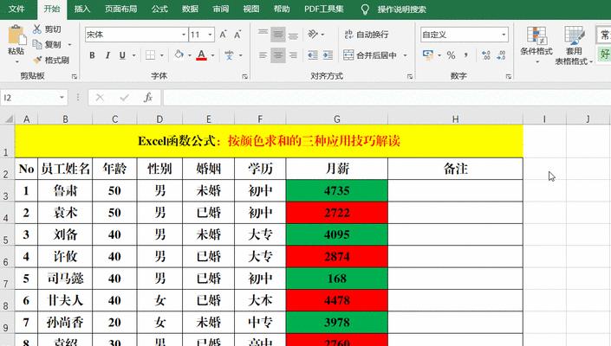Image resolution: width=611 pixels, height=346 pixels.
Task: Click the text orientation icon
Action: 313,35
